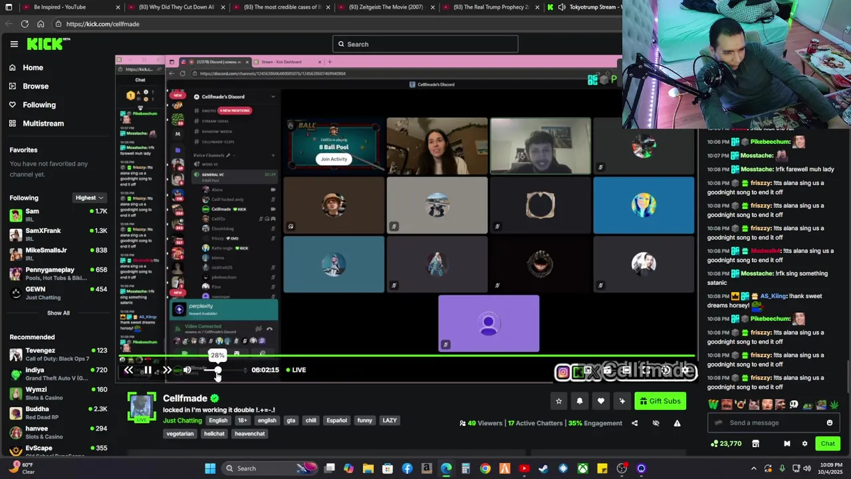Toggle hide viewer stats eye icon
The image size is (851, 479).
tap(656, 423)
